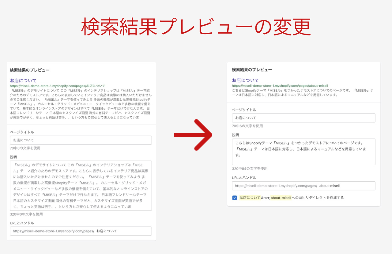Click the left panel heading 検索結果のプレビュー
392x254 pixels.
coord(30,70)
